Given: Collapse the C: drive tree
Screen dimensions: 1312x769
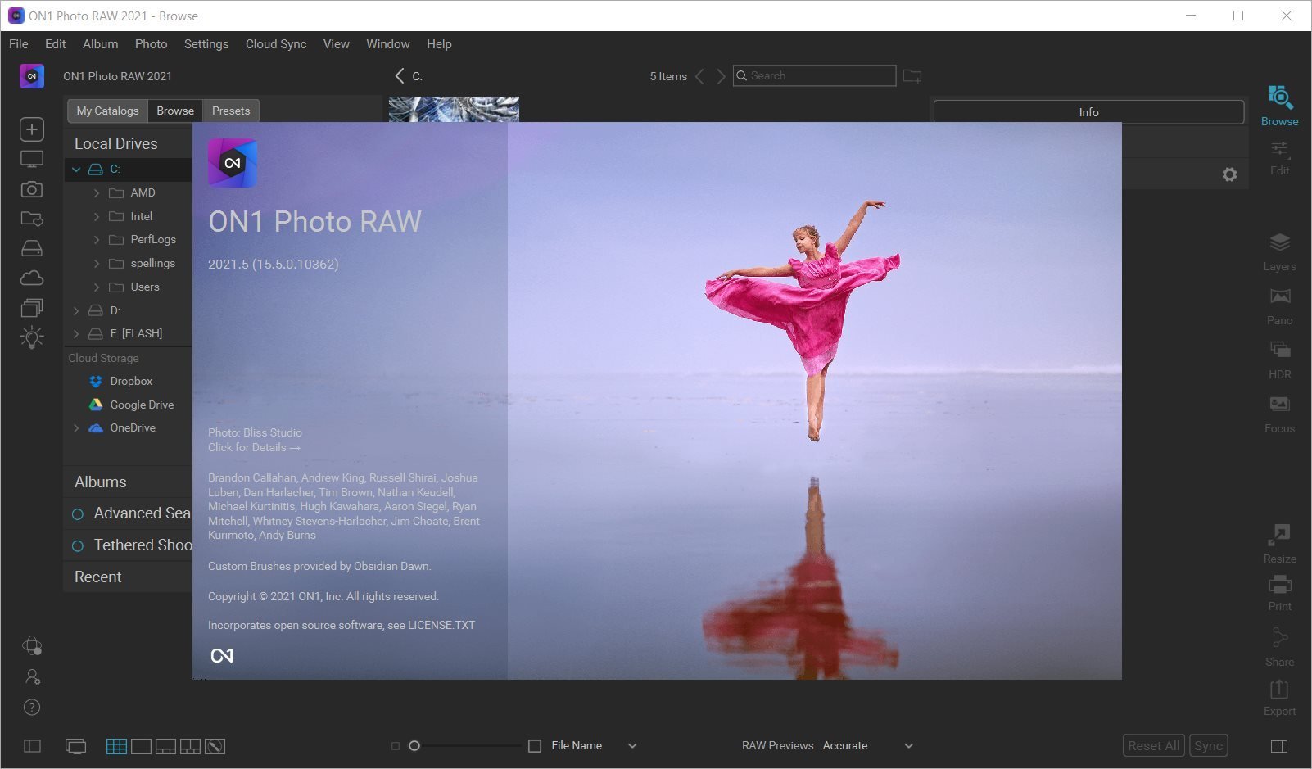Looking at the screenshot, I should click(x=76, y=170).
